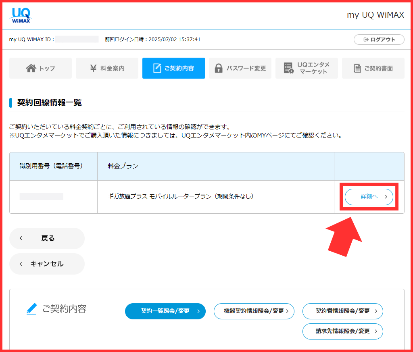Click the 前回ログイン日時 timestamp text
Image resolution: width=413 pixels, height=352 pixels.
pos(153,40)
